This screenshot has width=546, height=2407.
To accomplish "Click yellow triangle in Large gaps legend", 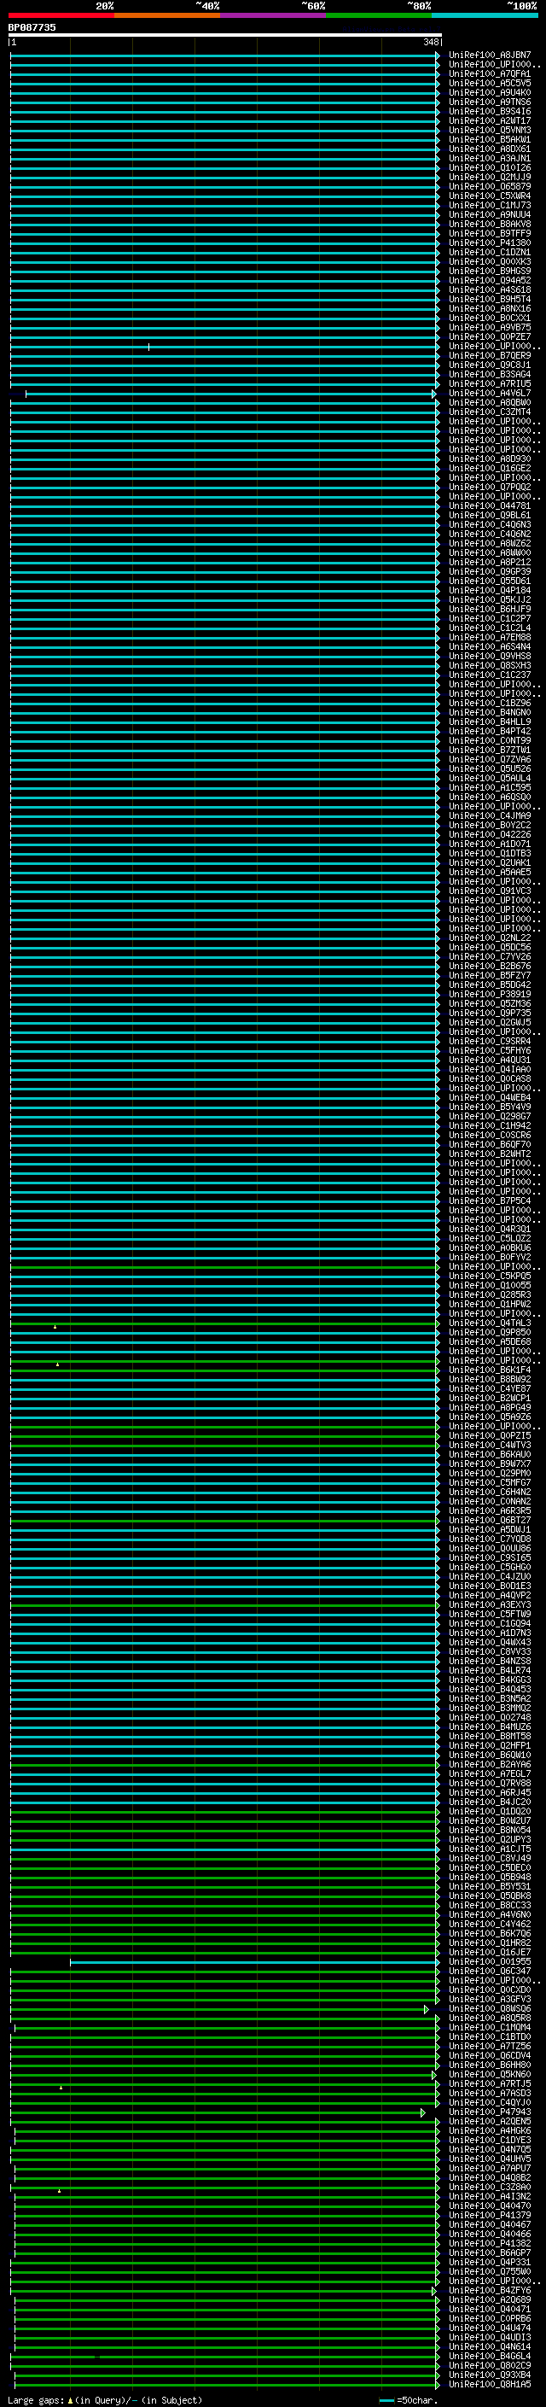I will 70,2400.
